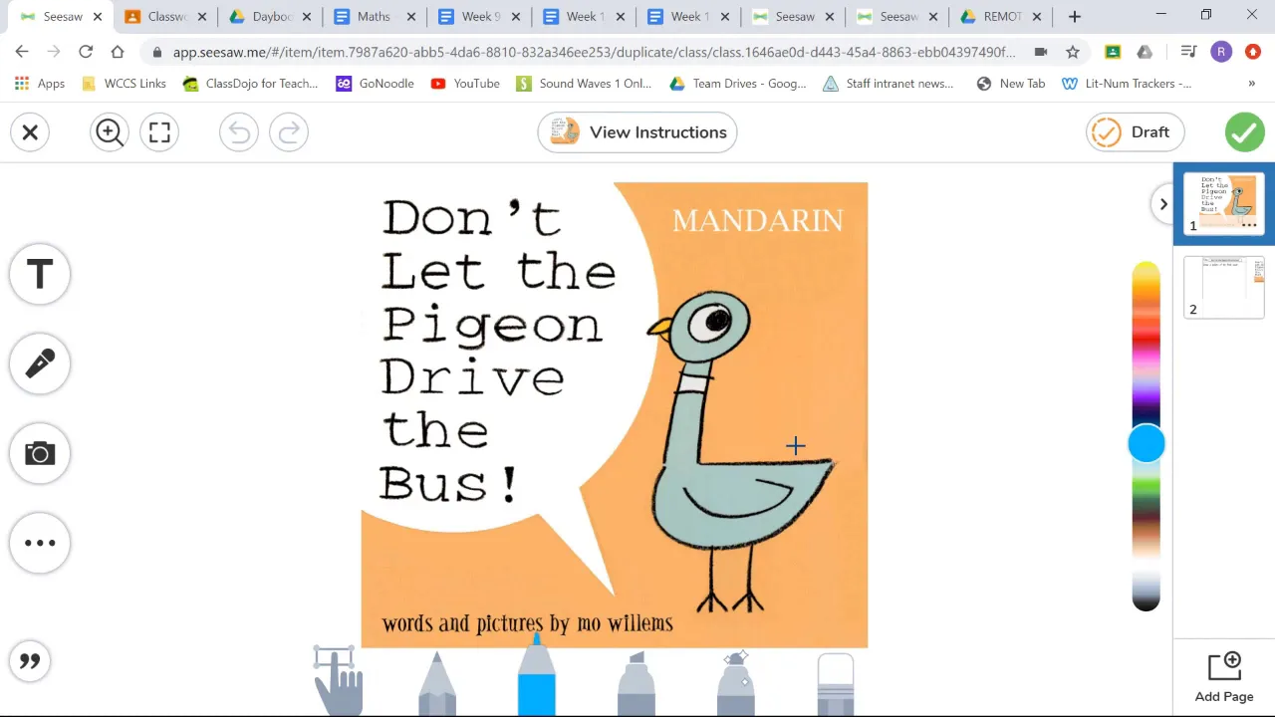Viewport: 1275px width, 717px height.
Task: Open Google Classroom extension icon
Action: point(1113,52)
